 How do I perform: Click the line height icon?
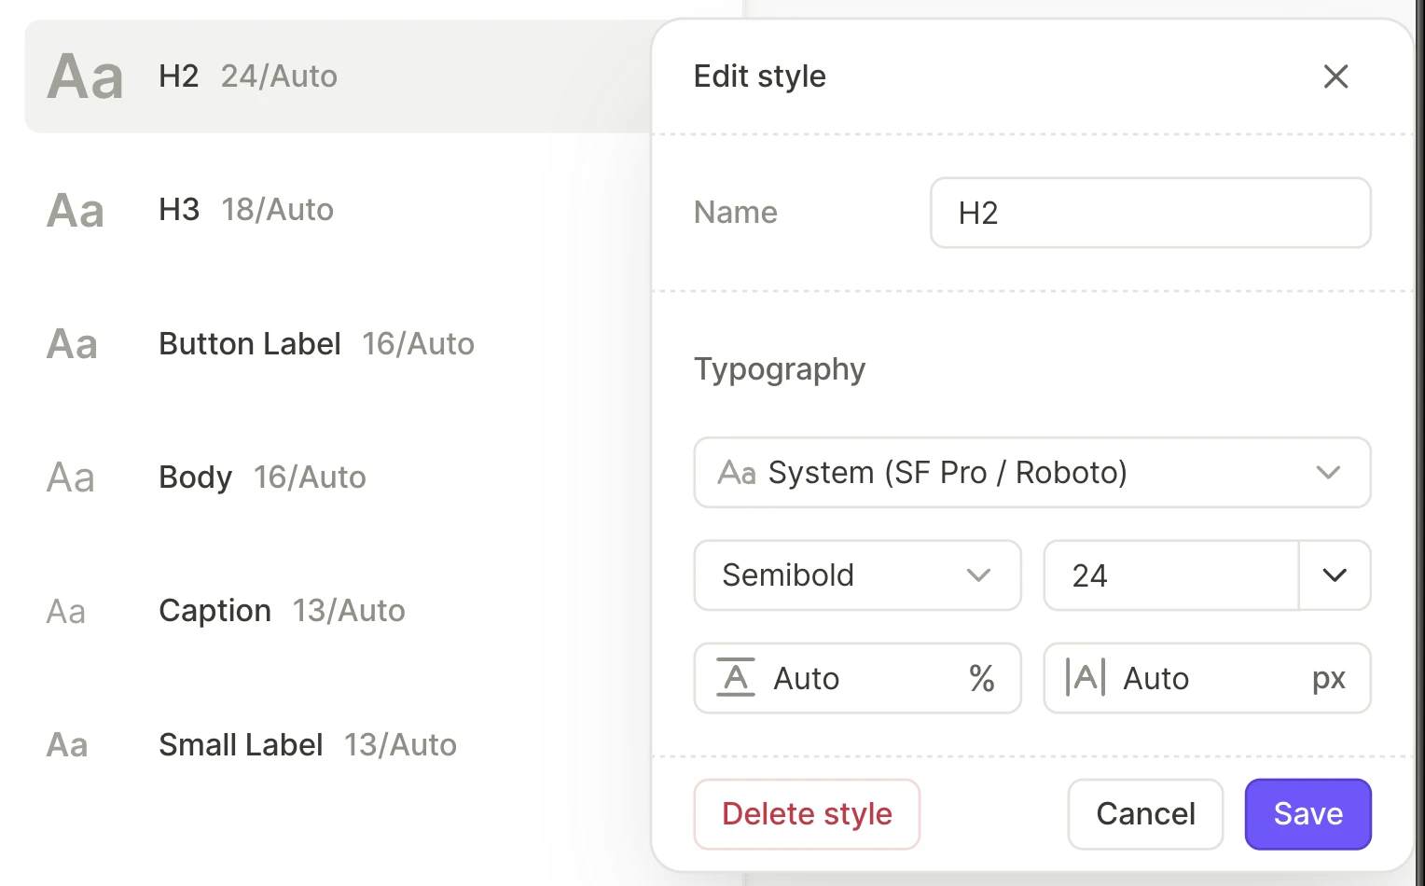[736, 678]
